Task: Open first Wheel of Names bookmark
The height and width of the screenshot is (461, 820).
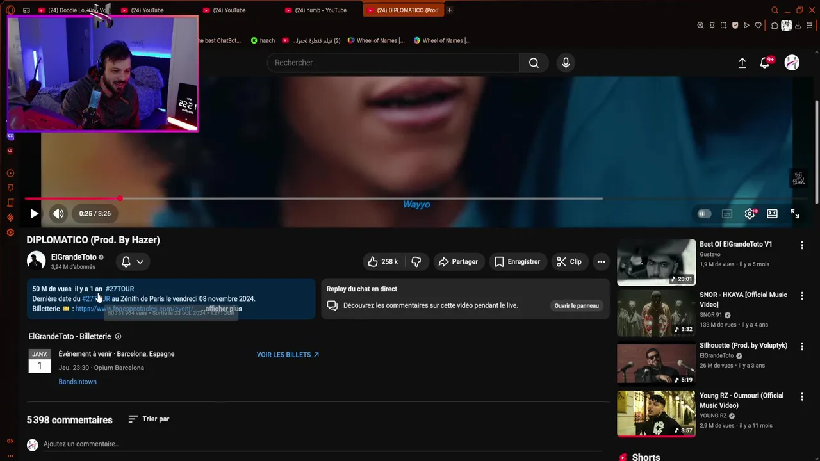Action: click(x=376, y=40)
